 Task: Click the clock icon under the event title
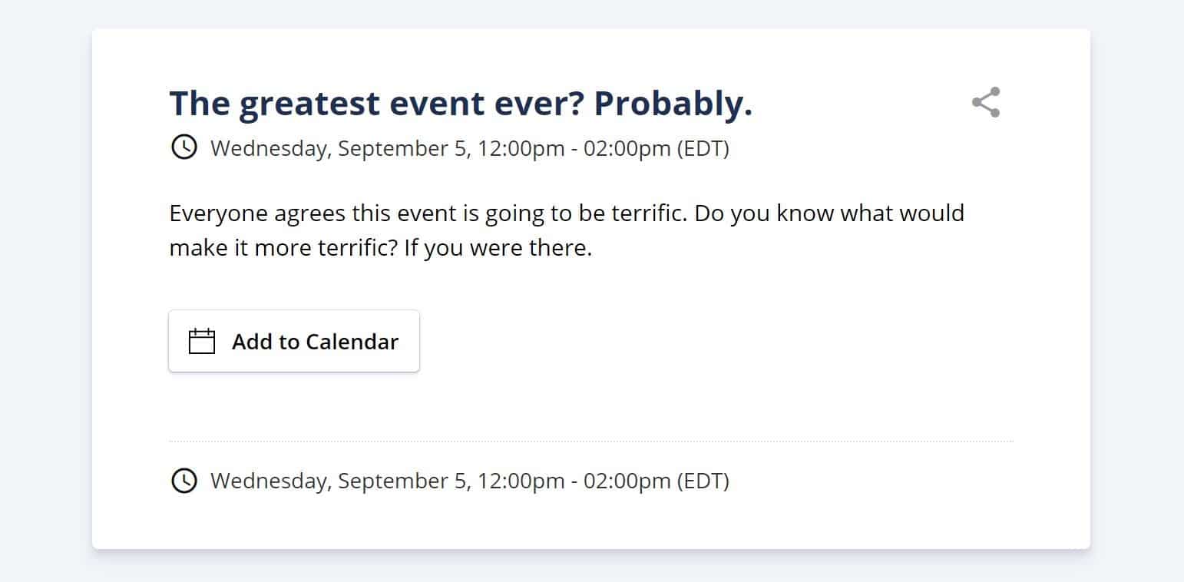[184, 147]
